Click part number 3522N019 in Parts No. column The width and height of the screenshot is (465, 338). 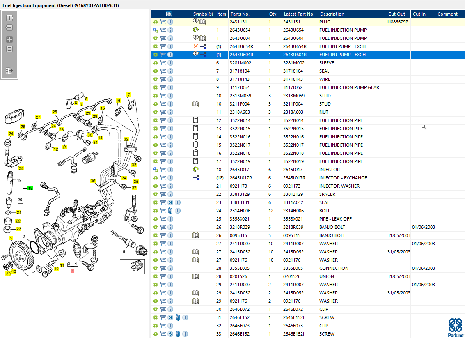pyautogui.click(x=240, y=161)
